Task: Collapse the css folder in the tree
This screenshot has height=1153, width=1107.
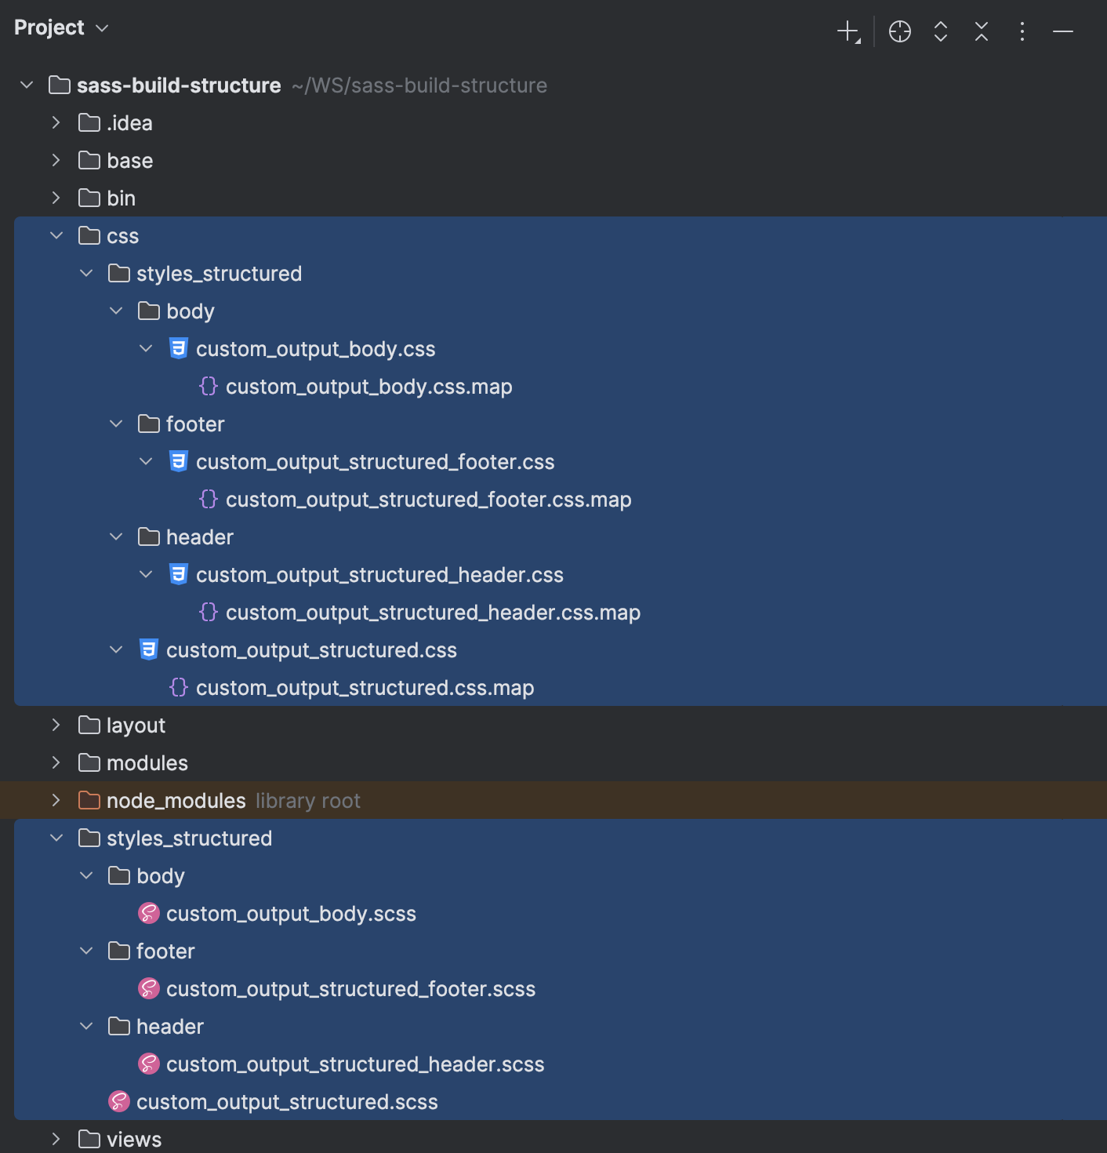Action: (56, 235)
